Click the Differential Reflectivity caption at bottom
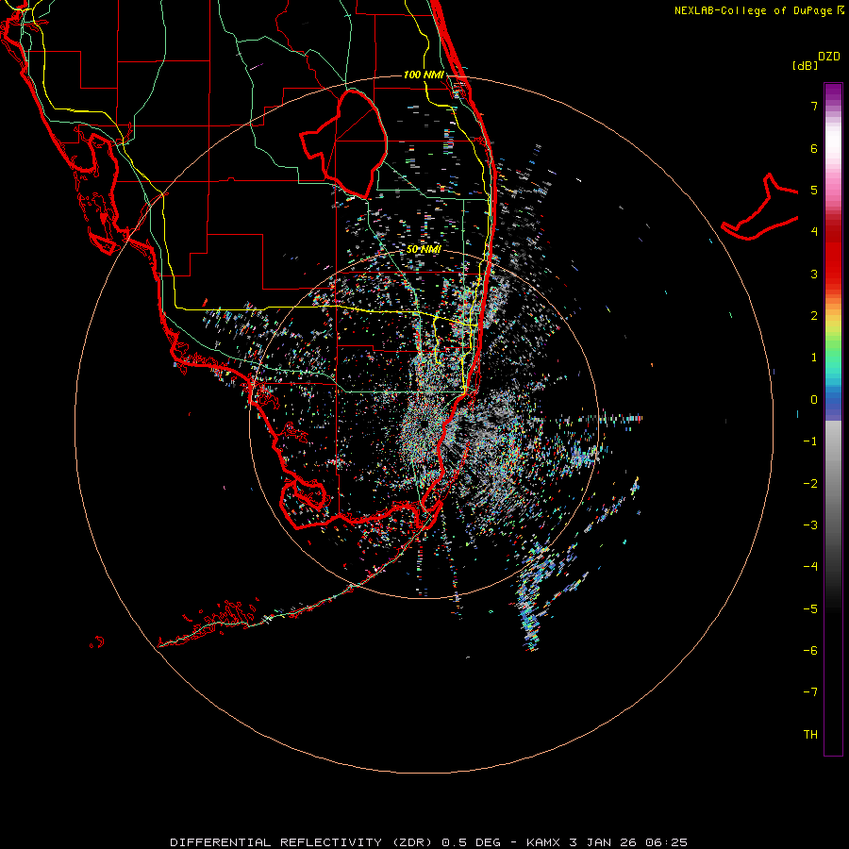Viewport: 849px width, 849px height. point(428,842)
